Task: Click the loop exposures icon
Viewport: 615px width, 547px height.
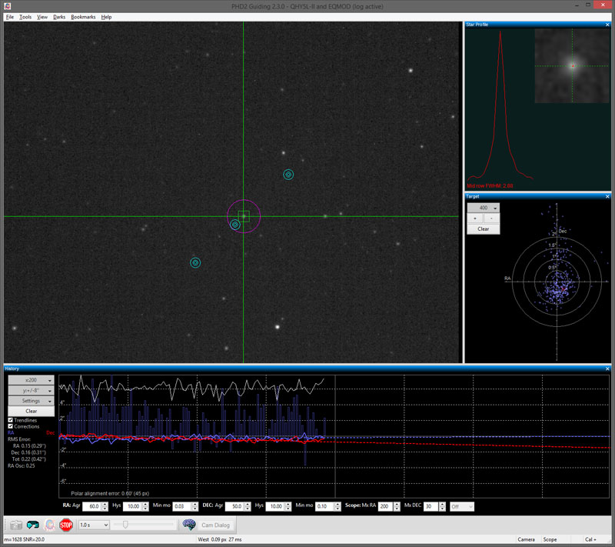Action: [x=33, y=525]
